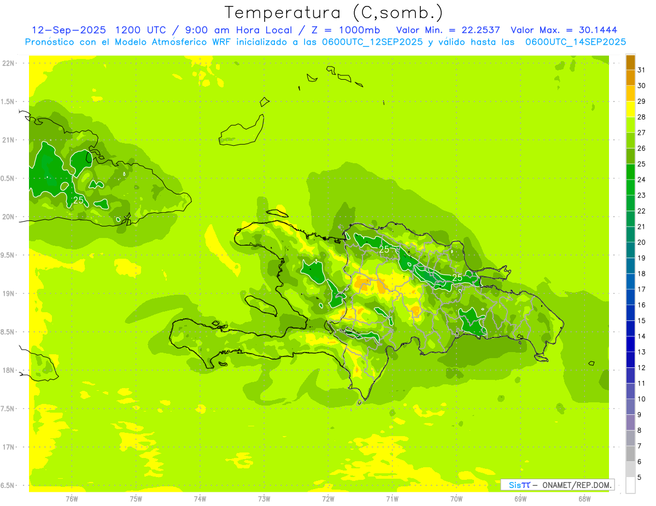Screen dimensions: 656x506
Task: Click Gonâve island in the Haitian gulf
Action: pos(261,306)
